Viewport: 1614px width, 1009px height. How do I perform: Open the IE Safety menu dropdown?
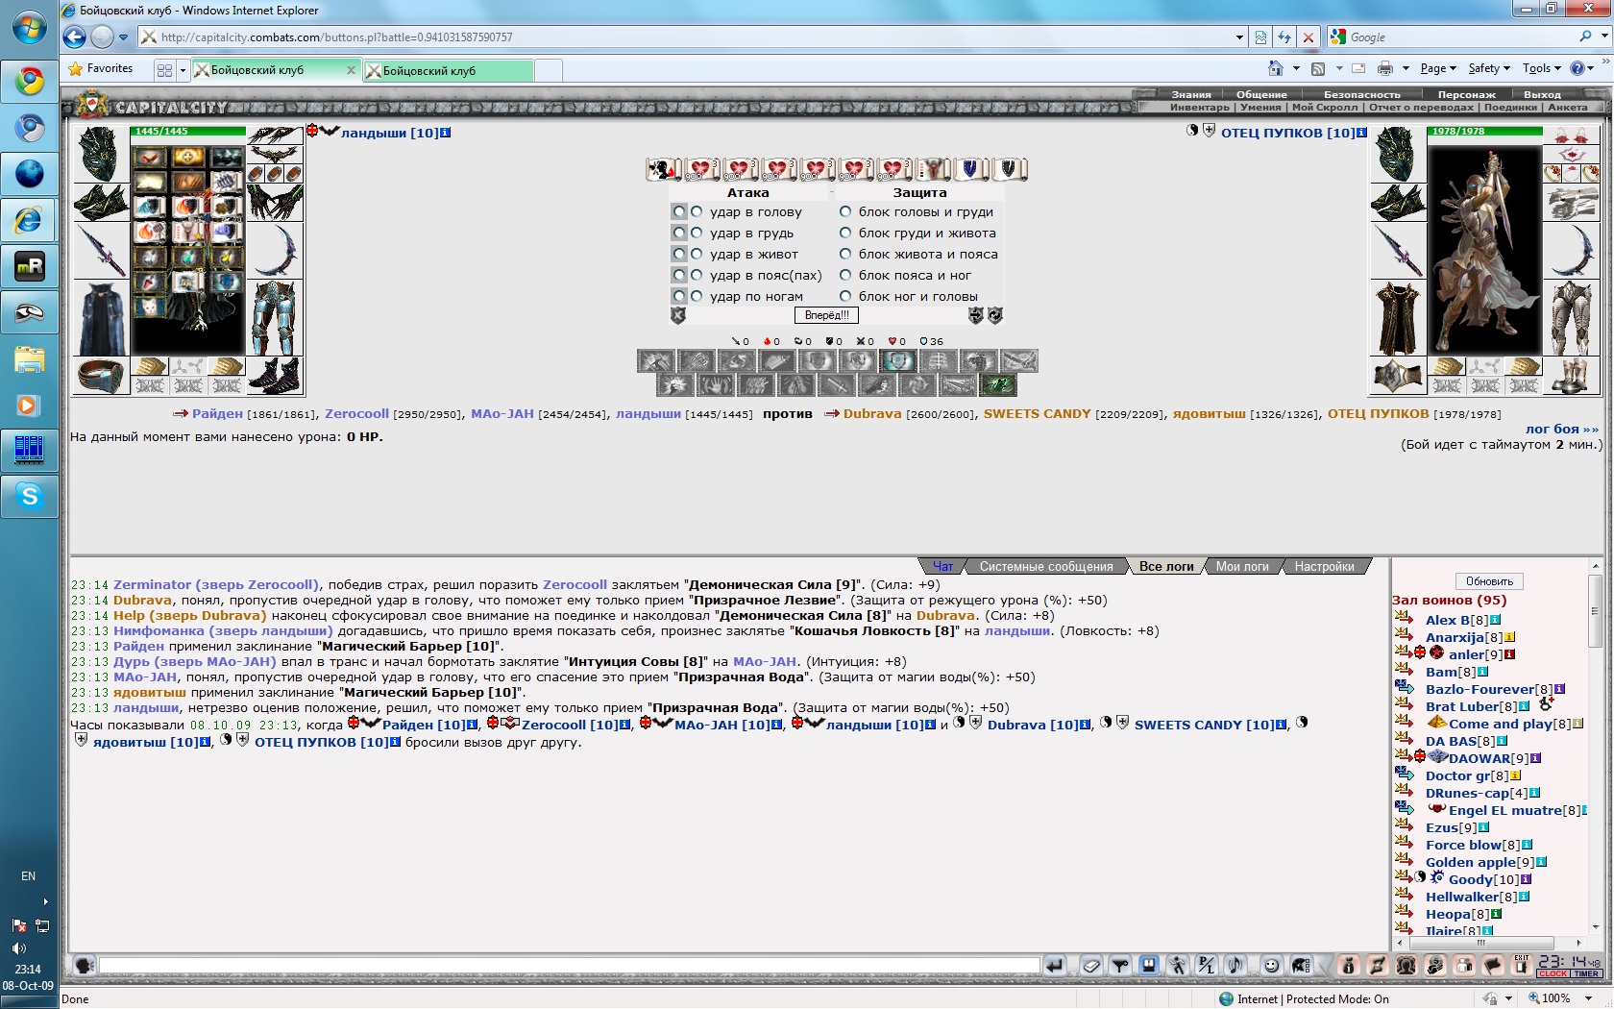pyautogui.click(x=1489, y=68)
